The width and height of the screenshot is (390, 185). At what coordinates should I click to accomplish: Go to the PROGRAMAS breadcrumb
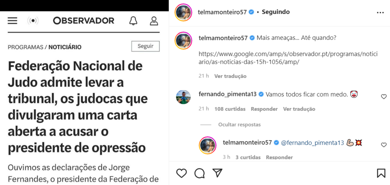25,47
